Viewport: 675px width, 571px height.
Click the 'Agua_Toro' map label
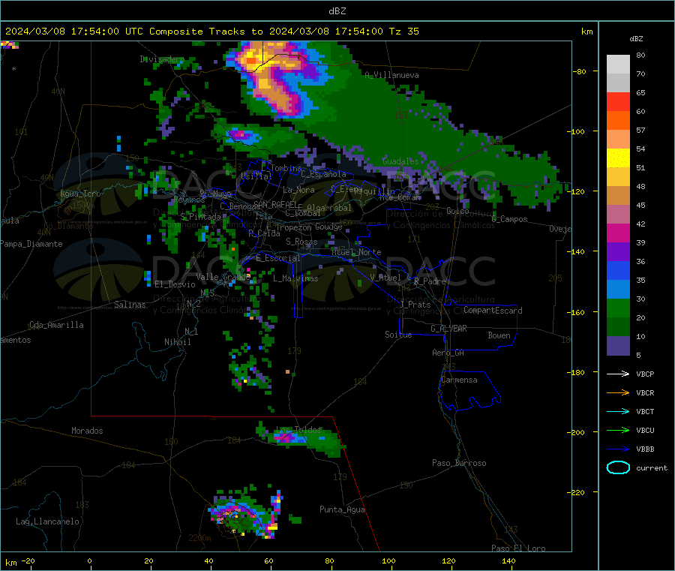[80, 194]
